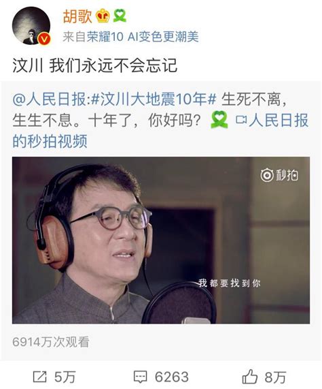Tap the crown membership icon
The image size is (322, 389).
[x=103, y=16]
